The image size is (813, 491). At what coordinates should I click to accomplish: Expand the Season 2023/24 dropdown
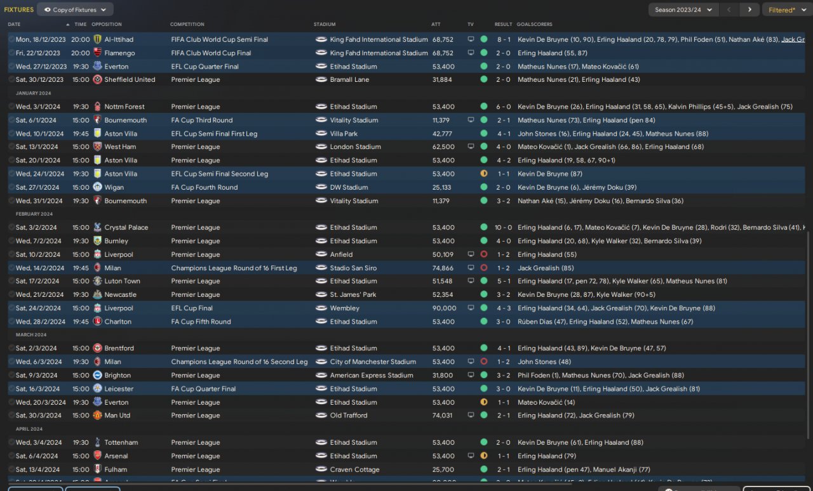[683, 10]
